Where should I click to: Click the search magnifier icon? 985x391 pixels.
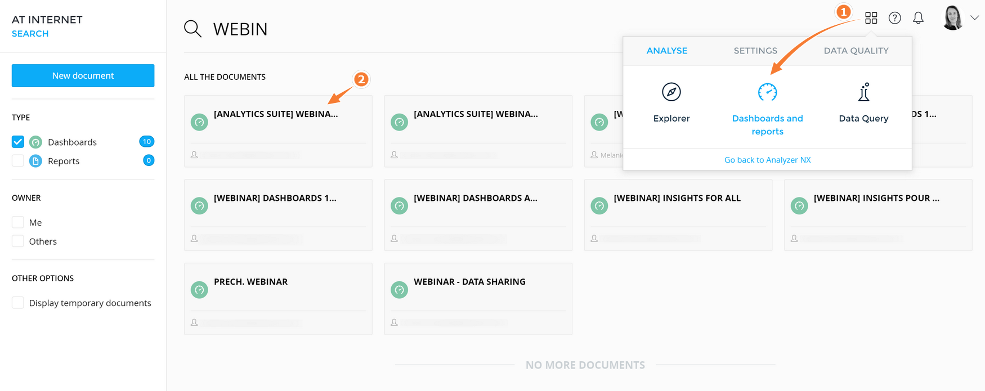click(x=192, y=29)
